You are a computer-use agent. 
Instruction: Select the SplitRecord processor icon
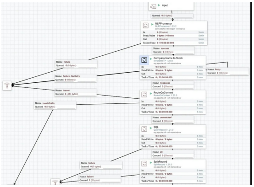tap(144, 164)
